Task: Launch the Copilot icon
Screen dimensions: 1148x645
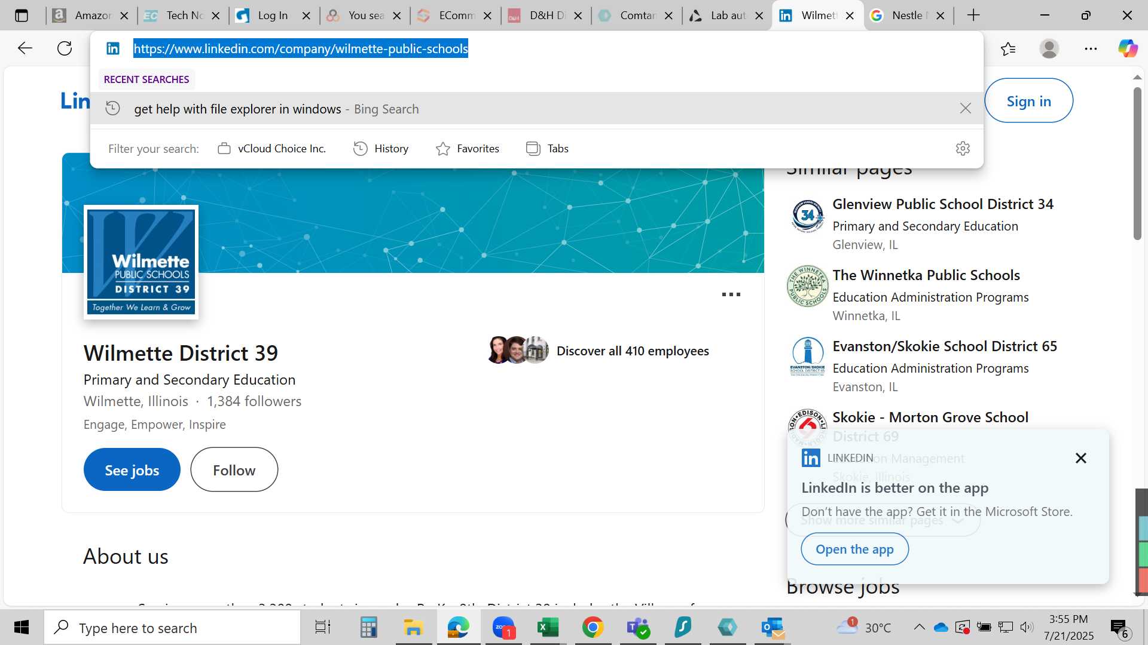Action: 1128,48
